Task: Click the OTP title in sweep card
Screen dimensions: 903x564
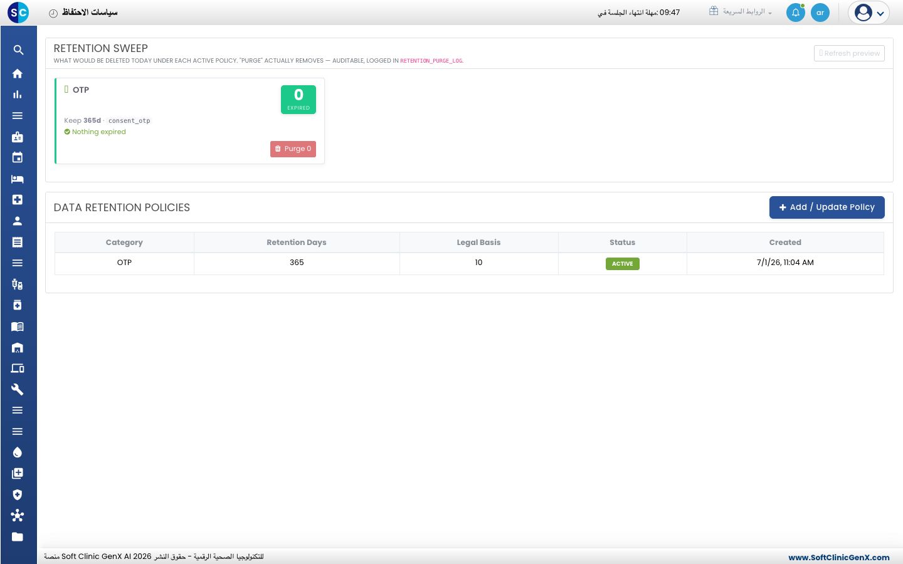Action: tap(81, 90)
